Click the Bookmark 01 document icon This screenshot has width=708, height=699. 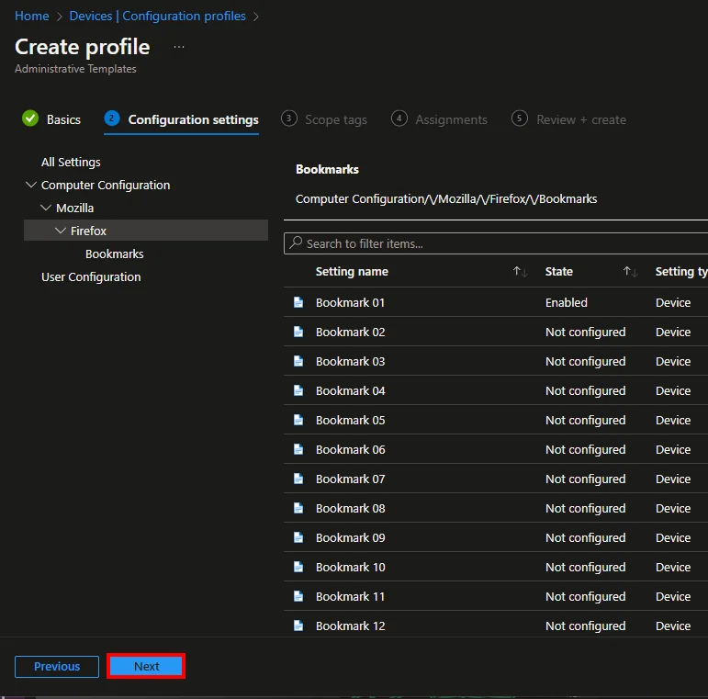(298, 302)
